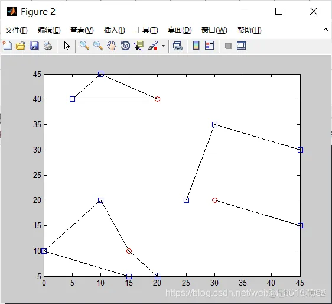The width and height of the screenshot is (332, 304).
Task: Print the figure via printer icon
Action: [48, 46]
